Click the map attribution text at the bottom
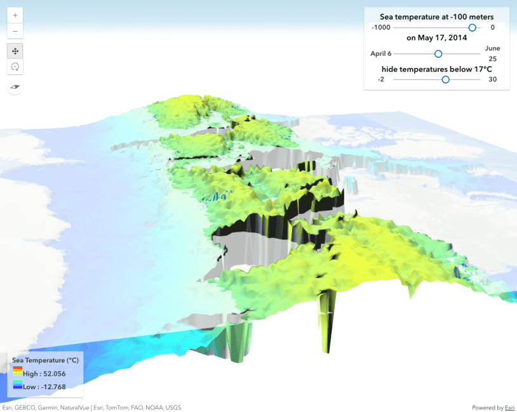 coord(91,408)
